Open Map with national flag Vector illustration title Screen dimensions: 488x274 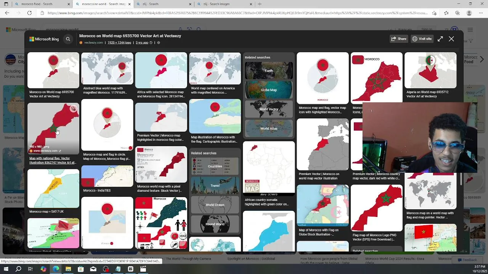(53, 160)
